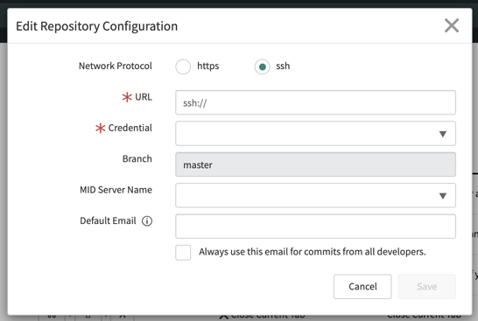This screenshot has height=321, width=478.
Task: Click the 'Edit Repository Configuration' title
Action: click(96, 26)
